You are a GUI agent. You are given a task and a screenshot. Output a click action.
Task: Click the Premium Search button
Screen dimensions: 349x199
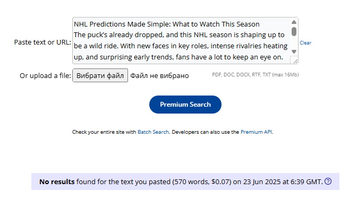185,105
